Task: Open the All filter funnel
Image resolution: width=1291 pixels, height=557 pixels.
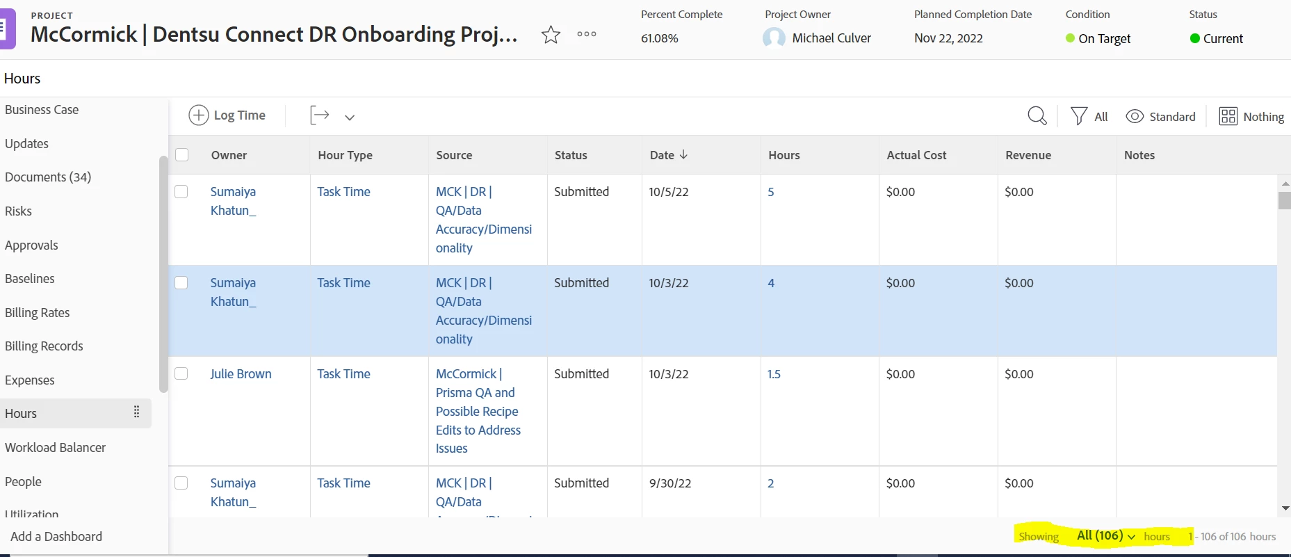Action: pos(1079,116)
